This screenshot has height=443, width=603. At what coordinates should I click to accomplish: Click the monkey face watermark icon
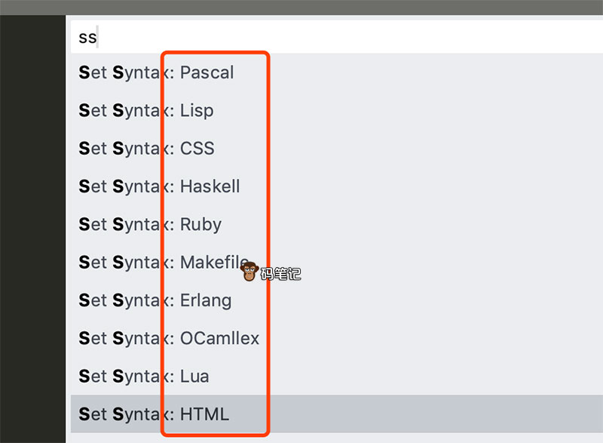click(249, 271)
